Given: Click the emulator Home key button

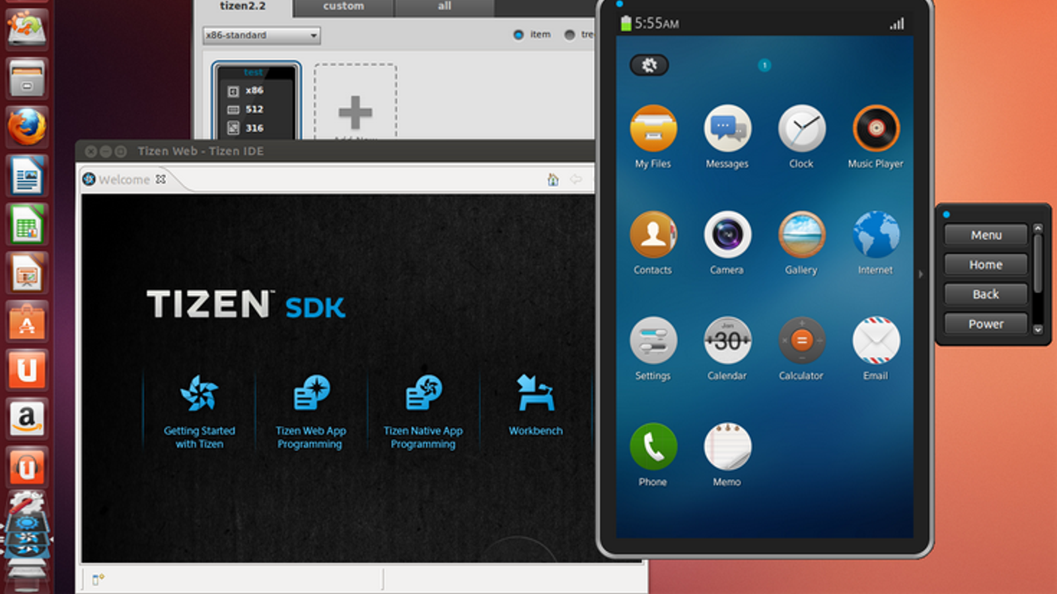Looking at the screenshot, I should 986,265.
